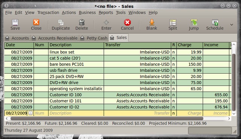241x139 pixels.
Task: Click the Description column header
Action: [76, 45]
